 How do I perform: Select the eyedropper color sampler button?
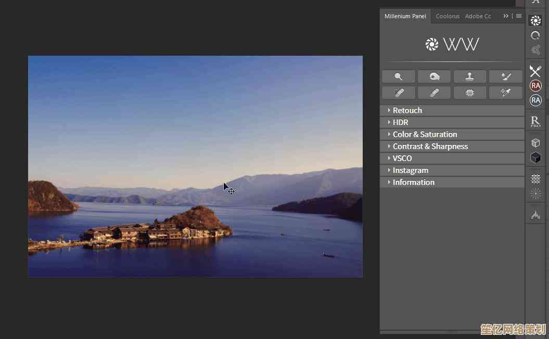point(505,93)
